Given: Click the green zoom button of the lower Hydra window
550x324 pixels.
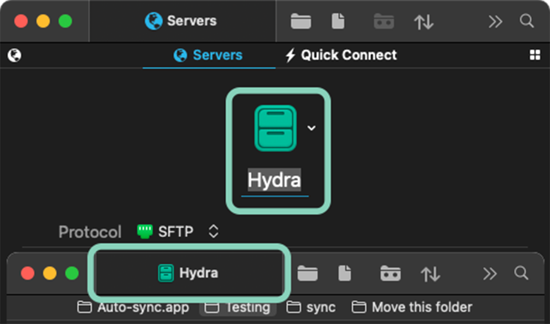Looking at the screenshot, I should click(72, 273).
